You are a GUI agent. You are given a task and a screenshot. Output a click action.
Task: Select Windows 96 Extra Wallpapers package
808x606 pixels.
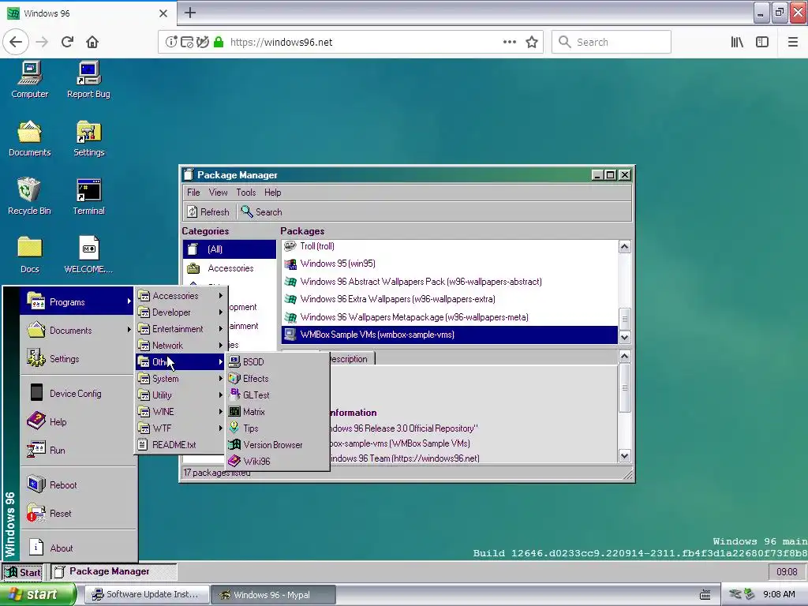pyautogui.click(x=449, y=299)
